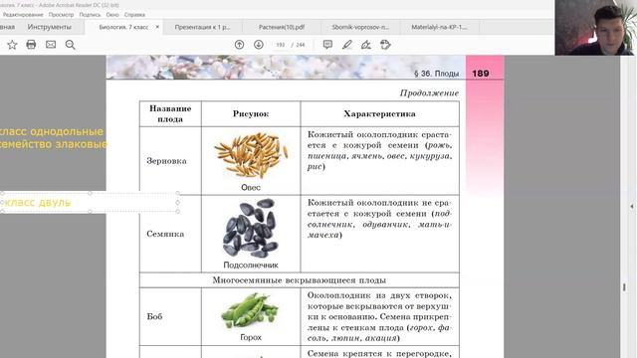Click the magnifier search icon
The height and width of the screenshot is (358, 637).
(x=71, y=45)
